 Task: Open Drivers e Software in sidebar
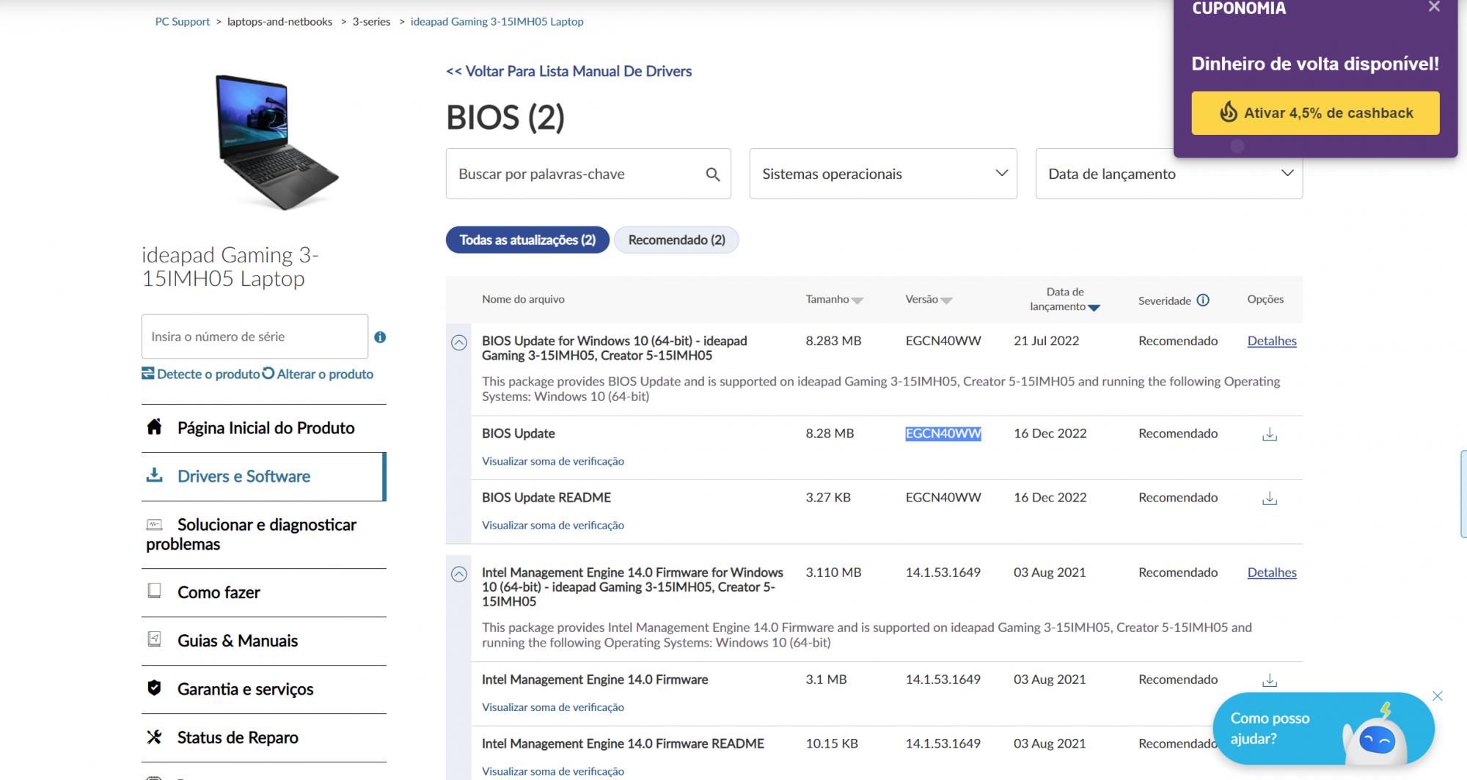click(x=244, y=477)
